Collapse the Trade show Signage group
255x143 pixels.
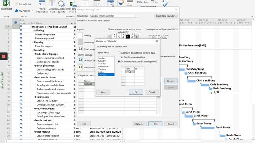pos(34,54)
